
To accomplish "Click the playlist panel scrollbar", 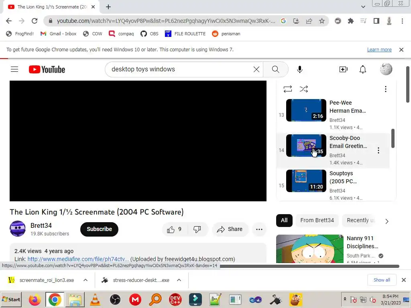I will [x=393, y=138].
